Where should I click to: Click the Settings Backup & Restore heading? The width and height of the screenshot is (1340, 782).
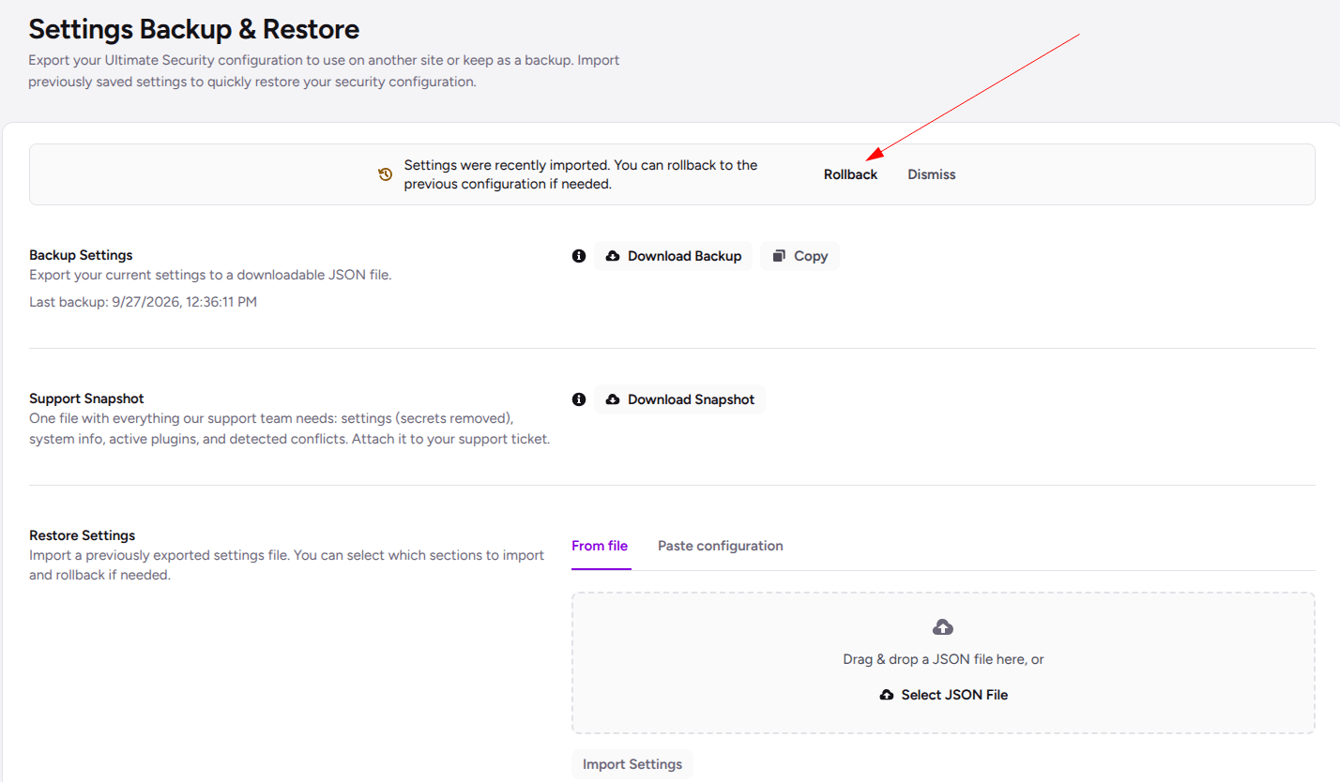[x=194, y=29]
